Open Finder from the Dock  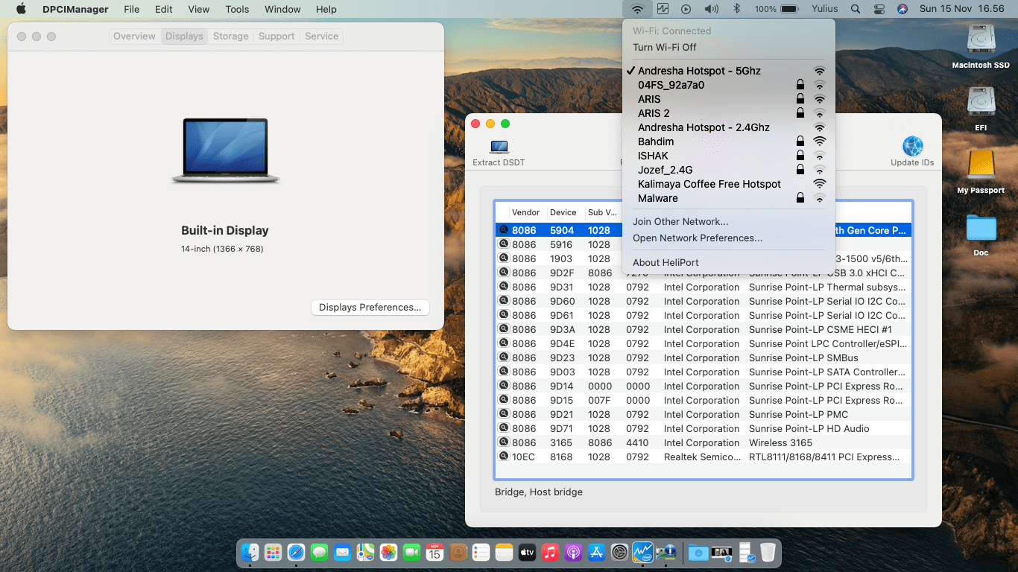[x=250, y=552]
